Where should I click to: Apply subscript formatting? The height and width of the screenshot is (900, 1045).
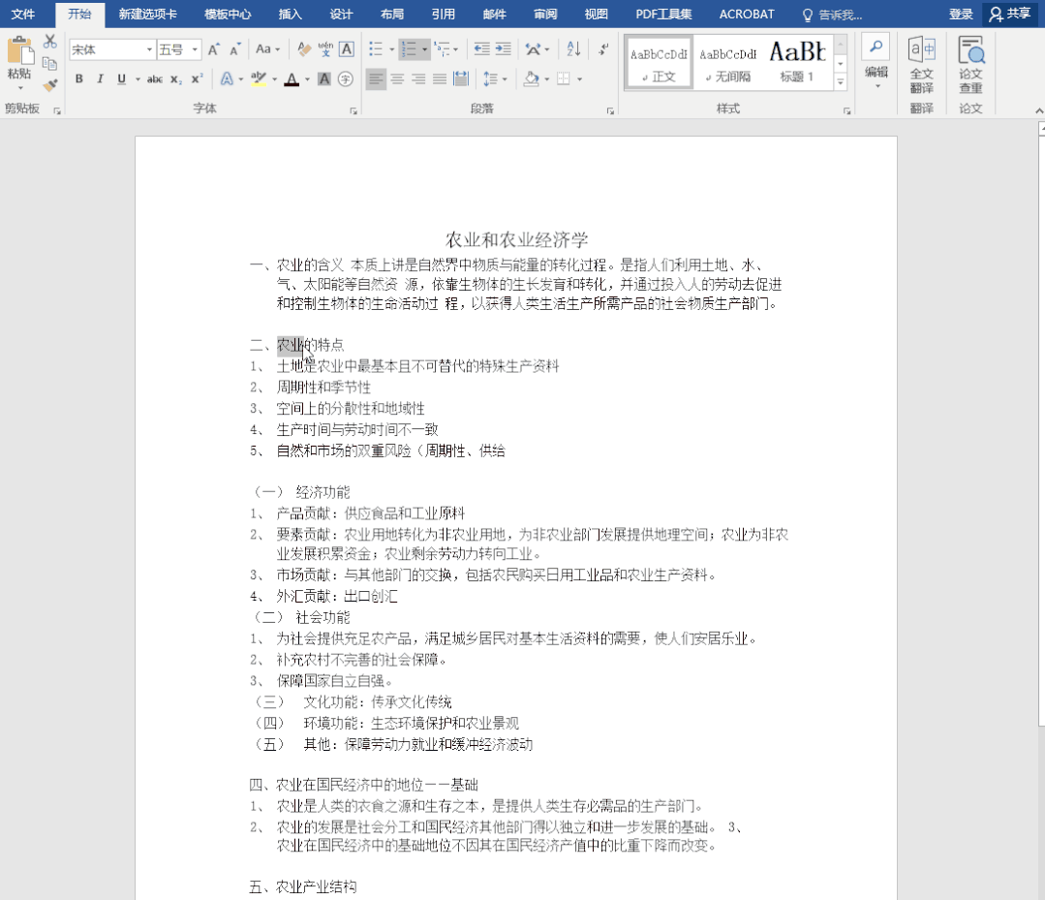click(175, 79)
